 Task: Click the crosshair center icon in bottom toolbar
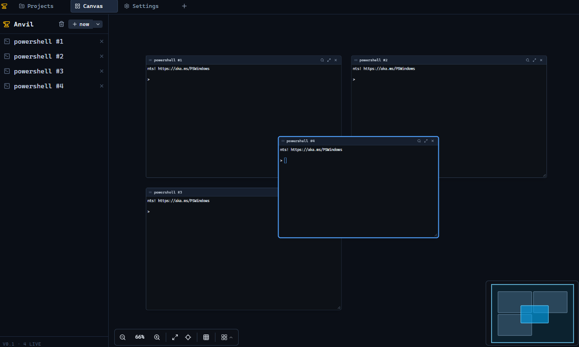(x=188, y=337)
